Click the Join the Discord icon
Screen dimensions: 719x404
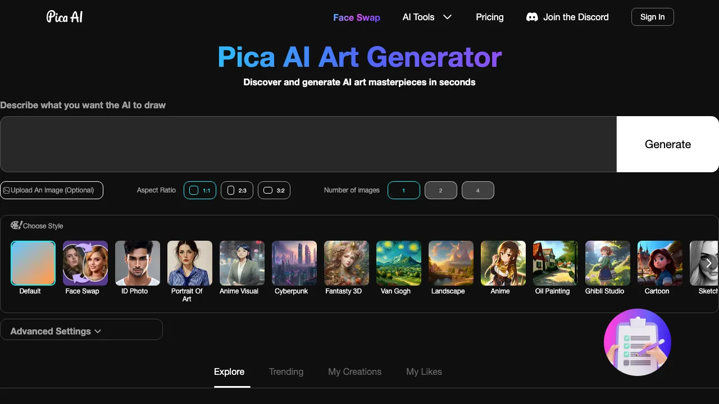531,17
